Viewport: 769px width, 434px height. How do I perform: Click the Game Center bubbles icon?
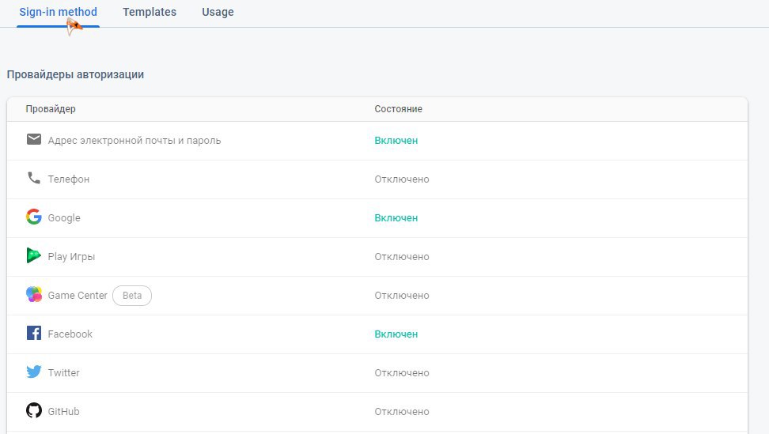click(34, 294)
